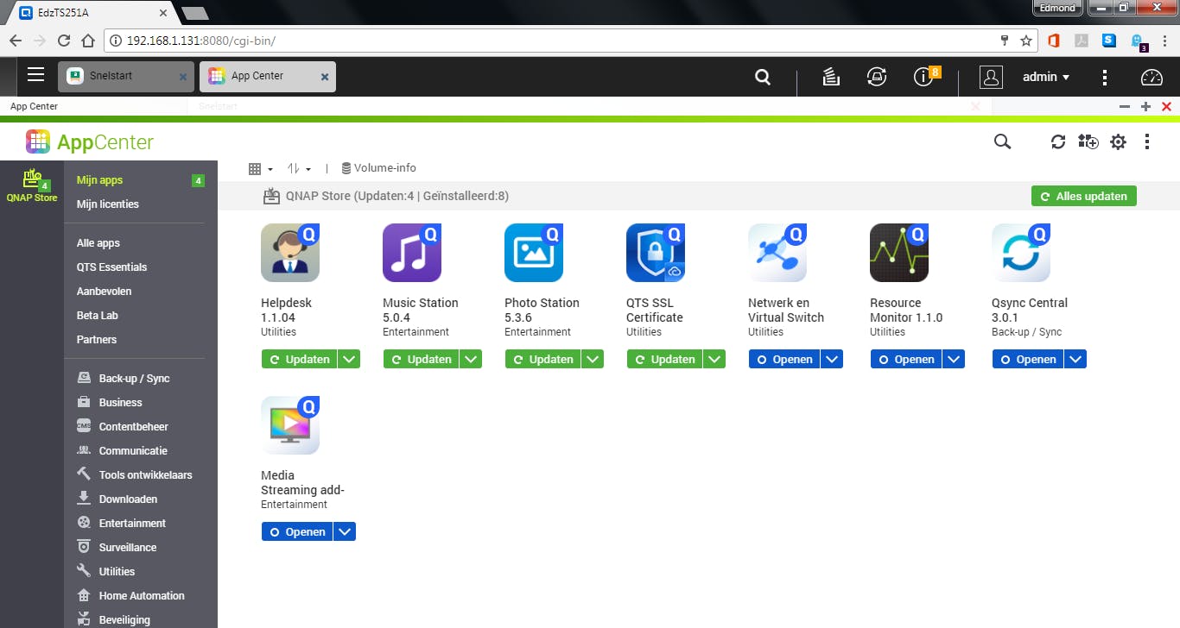
Task: Click the Alles updaten button
Action: (1084, 197)
